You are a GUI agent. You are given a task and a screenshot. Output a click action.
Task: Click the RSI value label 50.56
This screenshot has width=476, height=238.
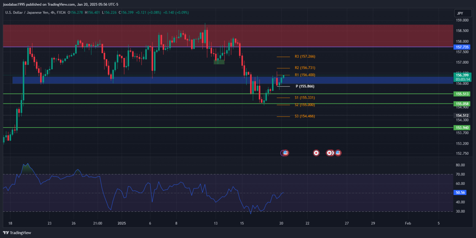tap(460, 192)
